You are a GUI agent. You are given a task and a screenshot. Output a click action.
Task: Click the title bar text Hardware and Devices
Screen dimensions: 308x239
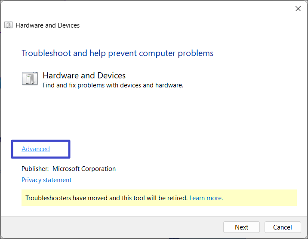(x=47, y=25)
